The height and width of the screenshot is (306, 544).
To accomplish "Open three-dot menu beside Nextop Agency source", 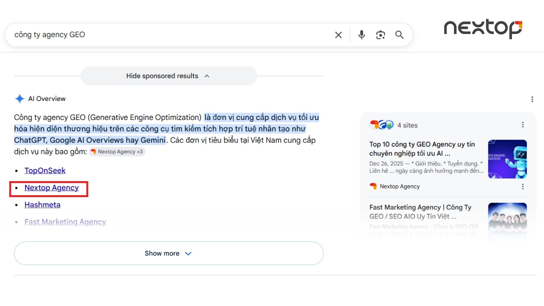I will pos(523,186).
